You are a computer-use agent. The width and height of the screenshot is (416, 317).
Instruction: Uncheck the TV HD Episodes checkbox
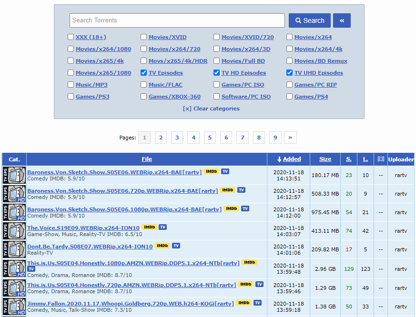point(216,73)
